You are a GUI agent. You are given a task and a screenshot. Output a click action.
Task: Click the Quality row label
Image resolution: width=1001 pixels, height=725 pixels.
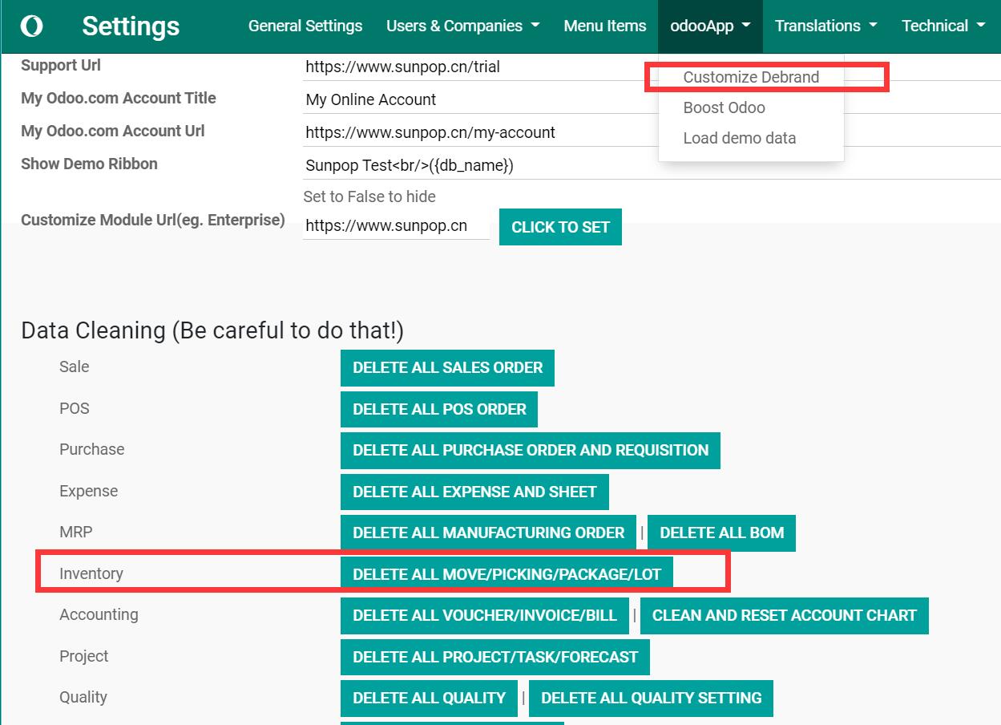click(x=83, y=697)
